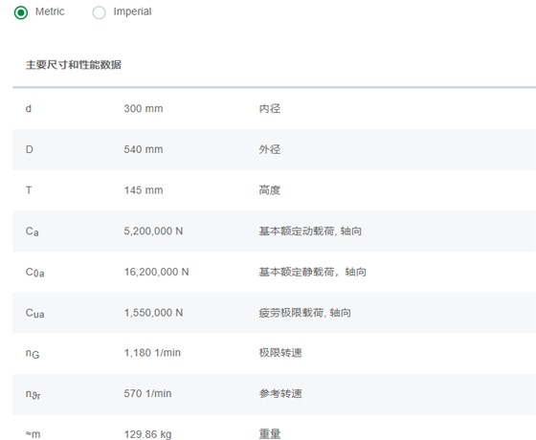Click the lowercase d symbol in 300 mm row
Viewport: 536px width, 440px height.
point(29,109)
